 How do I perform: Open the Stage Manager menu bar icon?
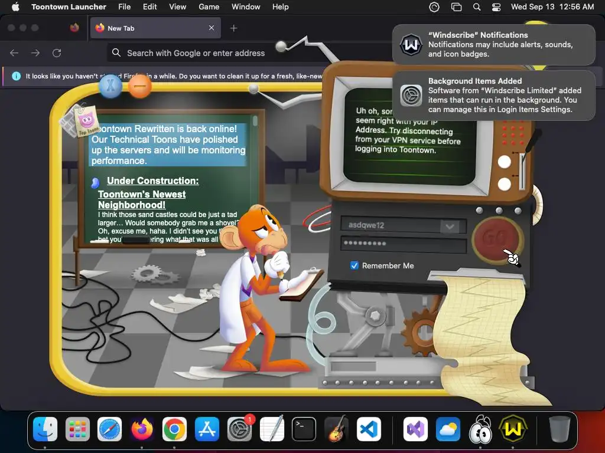click(x=457, y=7)
